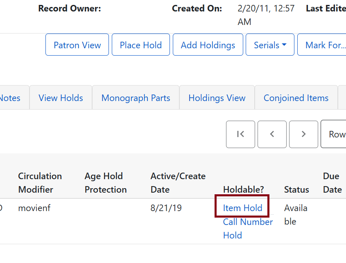
Task: Click the Status column header
Action: tap(296, 189)
